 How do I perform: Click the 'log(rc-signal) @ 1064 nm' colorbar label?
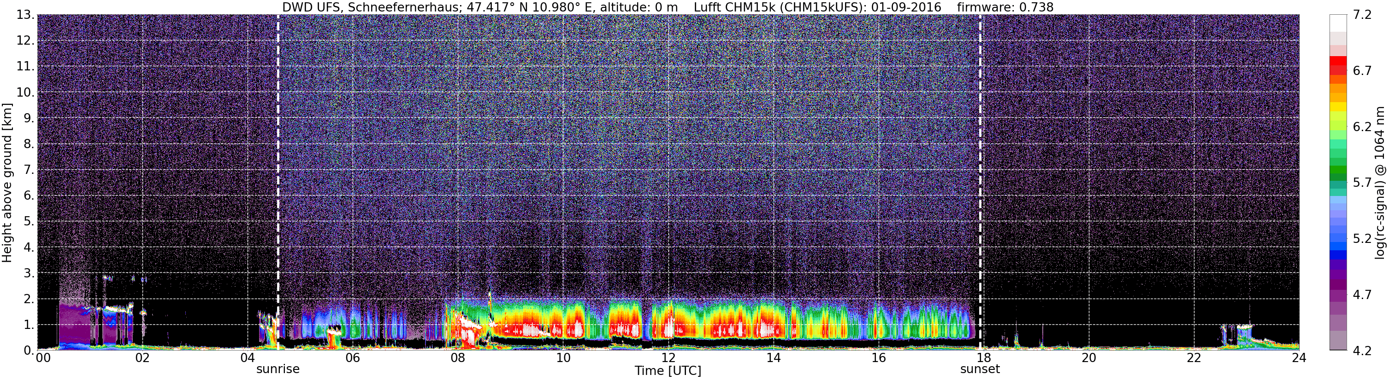click(x=1380, y=183)
